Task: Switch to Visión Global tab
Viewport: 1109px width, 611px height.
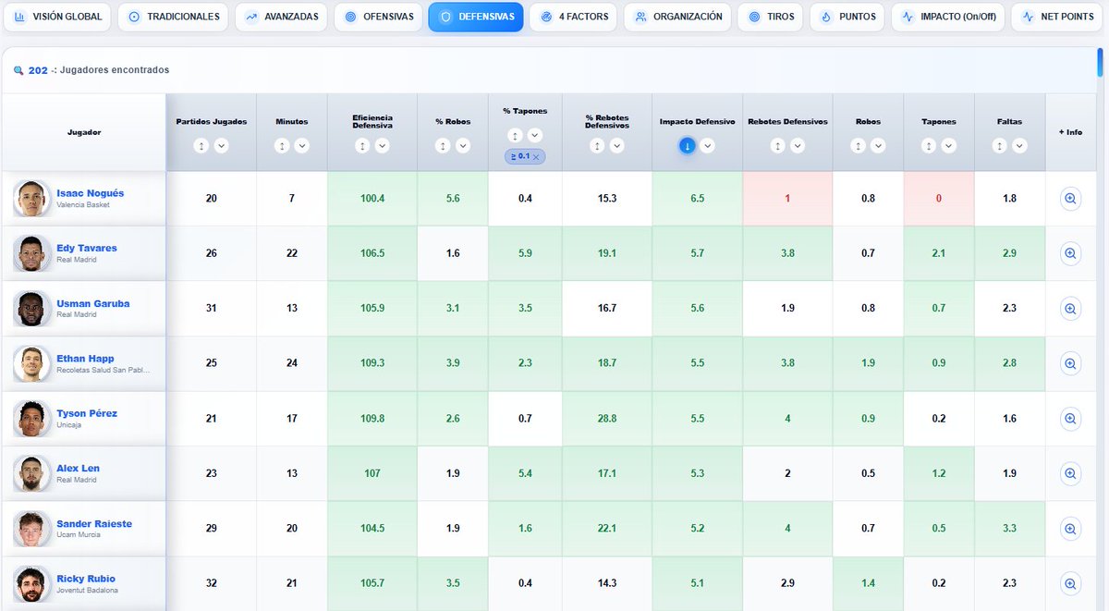Action: point(57,17)
